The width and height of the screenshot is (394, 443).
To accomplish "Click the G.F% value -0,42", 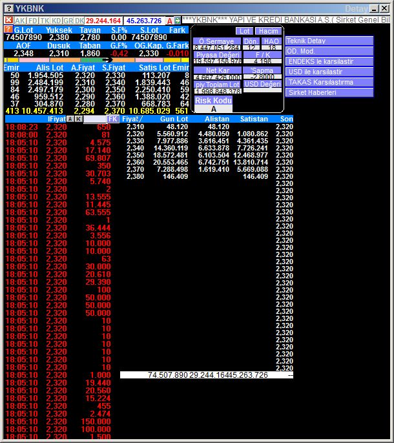I will pyautogui.click(x=119, y=54).
